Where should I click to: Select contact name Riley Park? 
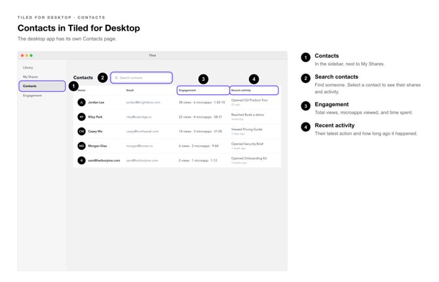click(95, 117)
